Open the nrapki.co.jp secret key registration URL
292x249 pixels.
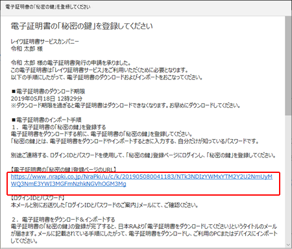[x=141, y=180]
